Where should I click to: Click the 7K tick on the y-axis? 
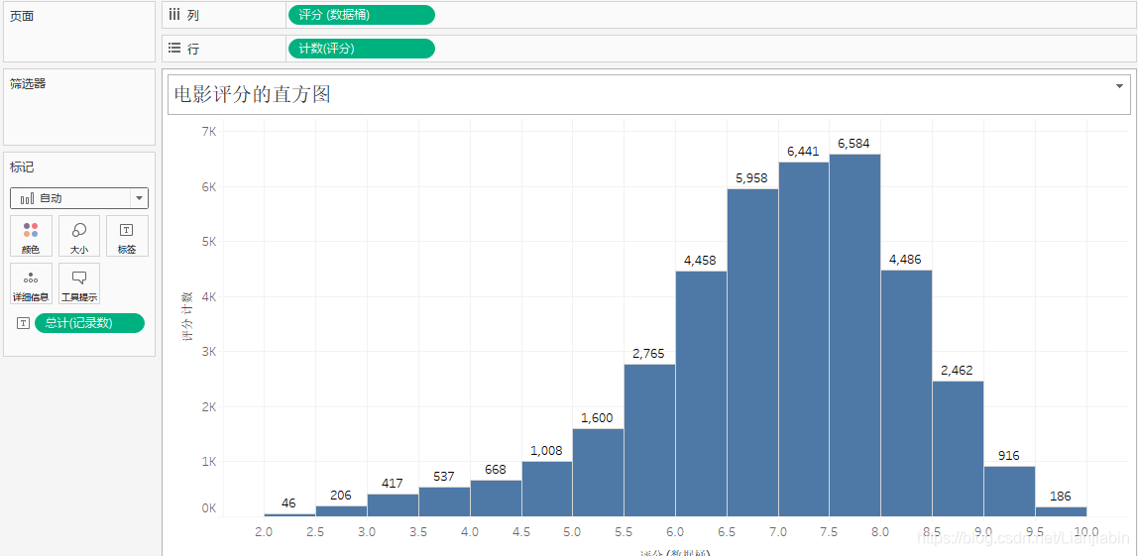coord(209,132)
